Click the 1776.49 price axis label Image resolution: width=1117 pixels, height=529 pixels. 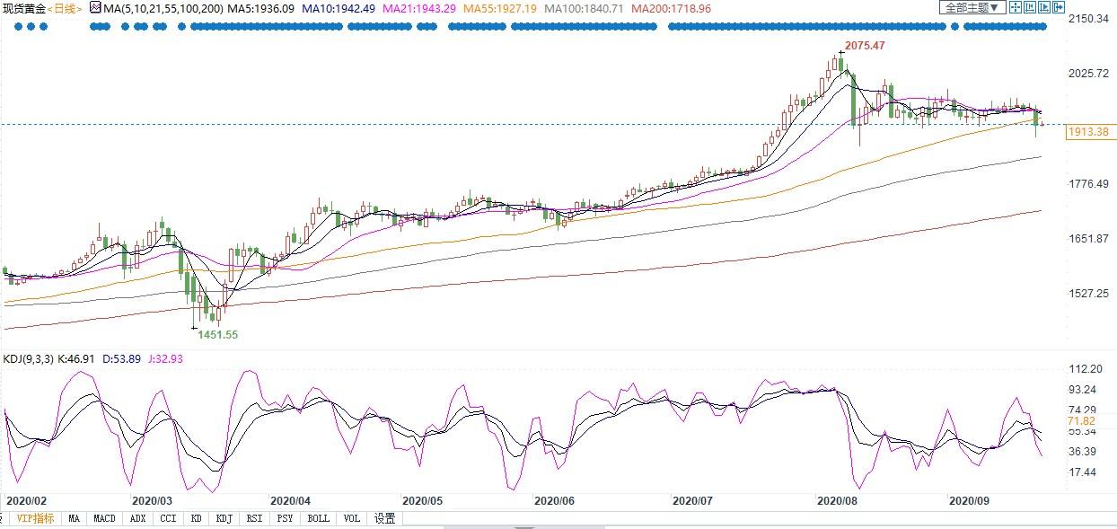tap(1090, 184)
